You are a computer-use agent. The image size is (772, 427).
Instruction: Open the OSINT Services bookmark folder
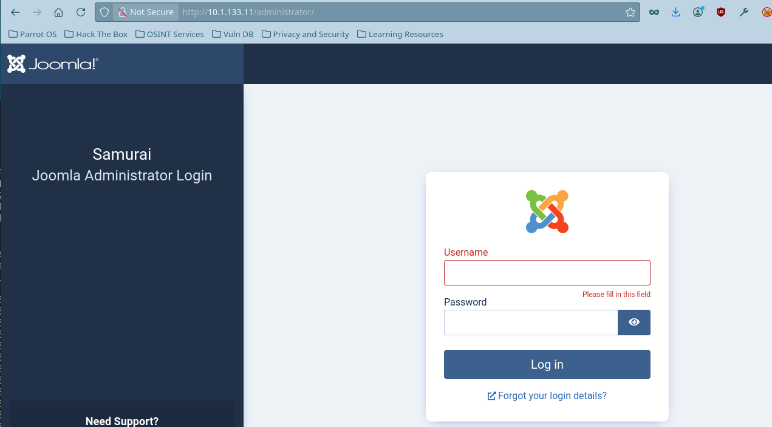(169, 34)
